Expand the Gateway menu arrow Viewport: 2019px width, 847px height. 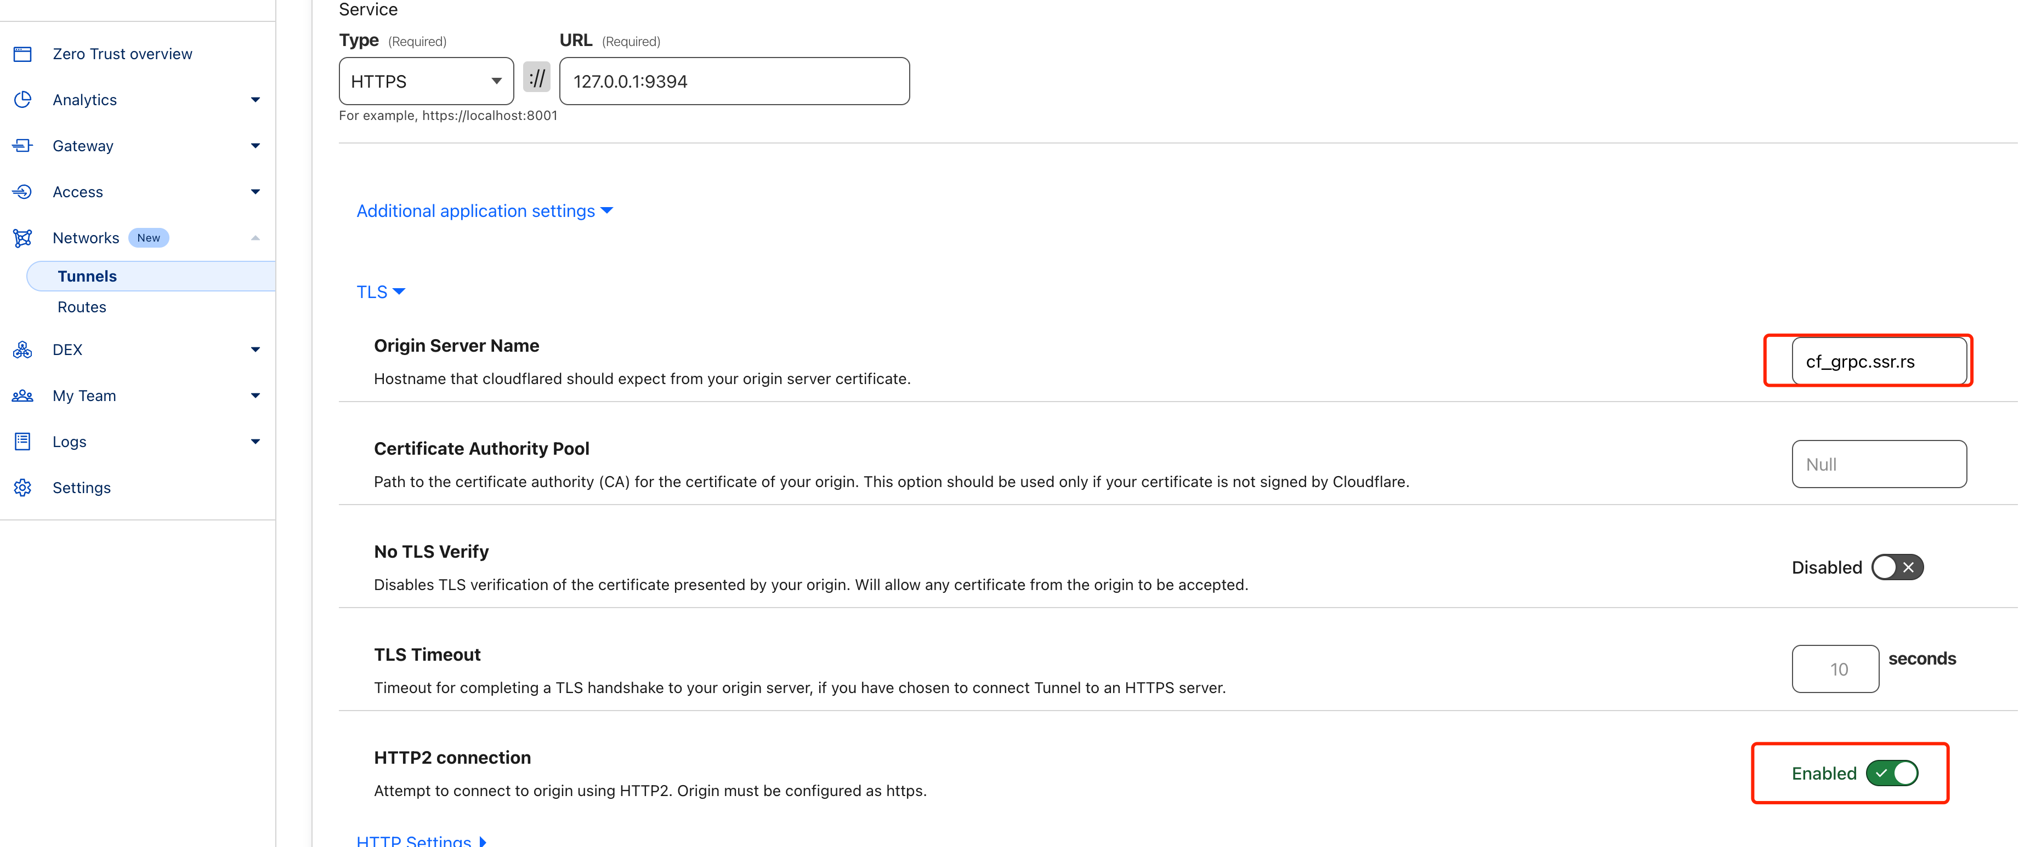click(255, 146)
